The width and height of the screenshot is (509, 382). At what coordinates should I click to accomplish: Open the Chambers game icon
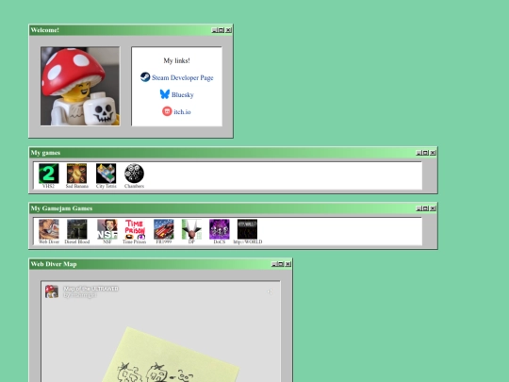click(x=134, y=174)
